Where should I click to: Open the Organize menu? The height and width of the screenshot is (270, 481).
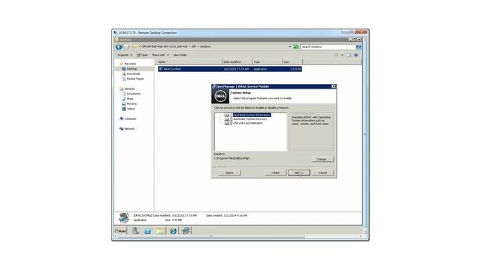coord(125,55)
